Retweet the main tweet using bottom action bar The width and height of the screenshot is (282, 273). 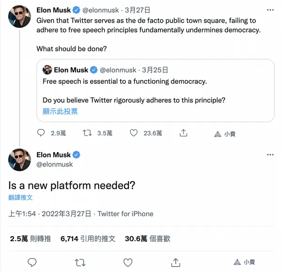click(80, 263)
